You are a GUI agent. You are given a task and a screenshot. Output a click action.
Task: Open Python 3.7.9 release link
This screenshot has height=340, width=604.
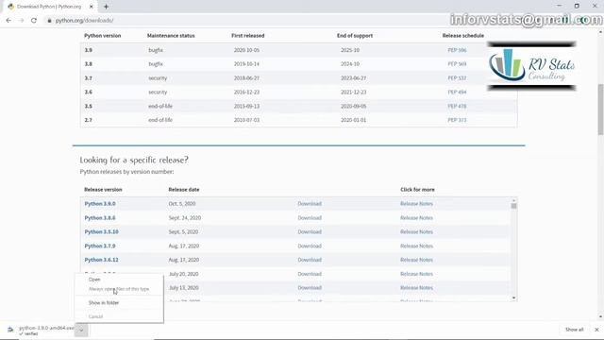[x=100, y=246]
